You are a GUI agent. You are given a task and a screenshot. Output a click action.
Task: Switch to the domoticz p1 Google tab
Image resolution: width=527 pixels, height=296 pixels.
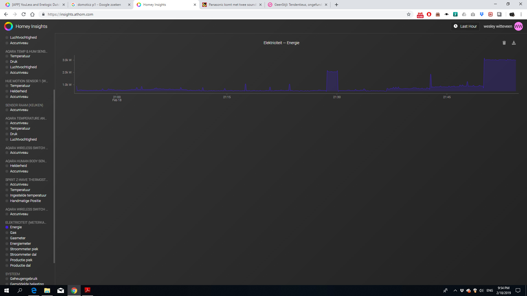click(x=99, y=5)
